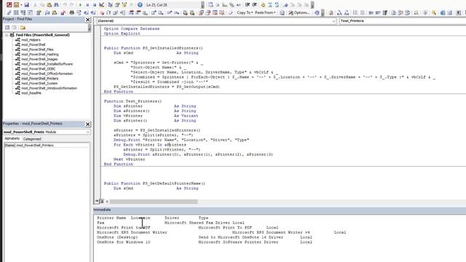Select mod_PowerShell_InstalledSoftware module
This screenshot has height=262, width=466.
pos(47,64)
